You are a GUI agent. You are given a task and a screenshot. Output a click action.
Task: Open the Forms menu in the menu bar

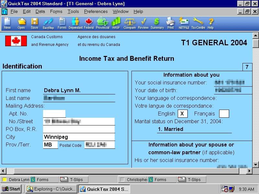[56, 12]
